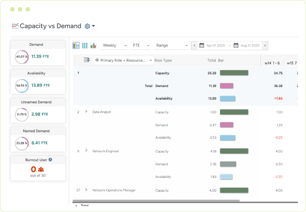Click the Unnamed Demand card title

[36, 102]
